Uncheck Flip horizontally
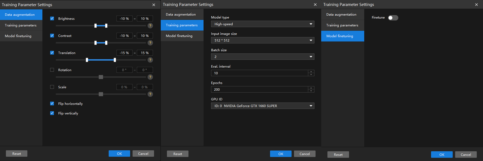483x161 pixels. point(52,103)
